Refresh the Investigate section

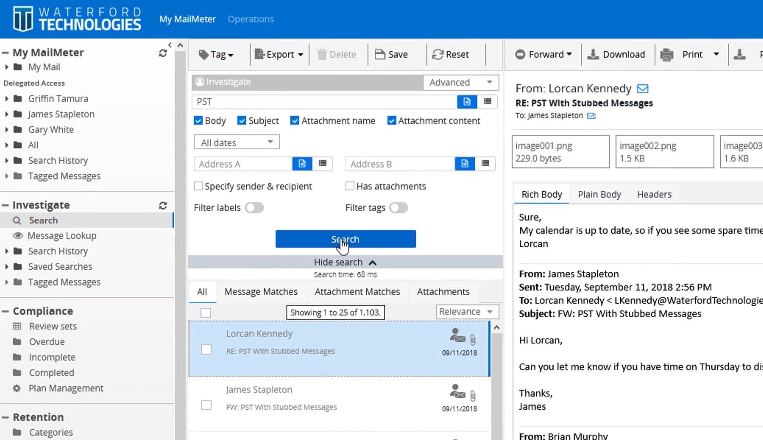(x=163, y=205)
